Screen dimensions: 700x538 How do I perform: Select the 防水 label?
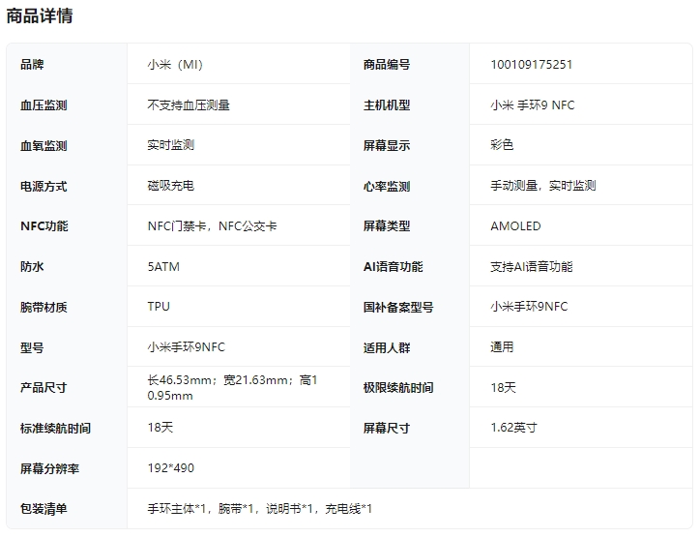click(x=32, y=267)
